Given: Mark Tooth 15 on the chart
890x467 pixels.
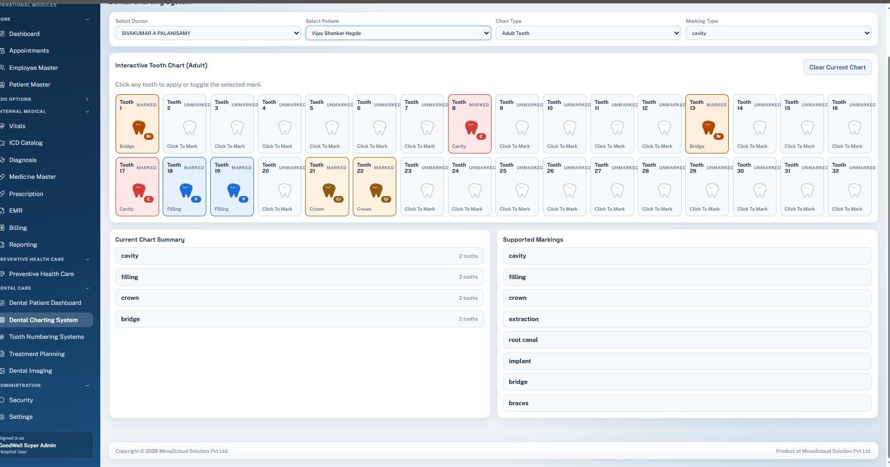Looking at the screenshot, I should (x=802, y=124).
